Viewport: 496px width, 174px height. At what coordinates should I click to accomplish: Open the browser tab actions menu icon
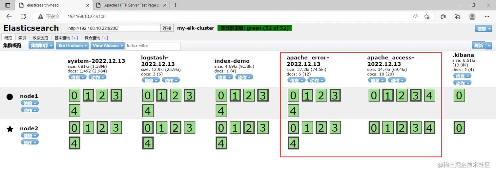point(8,5)
